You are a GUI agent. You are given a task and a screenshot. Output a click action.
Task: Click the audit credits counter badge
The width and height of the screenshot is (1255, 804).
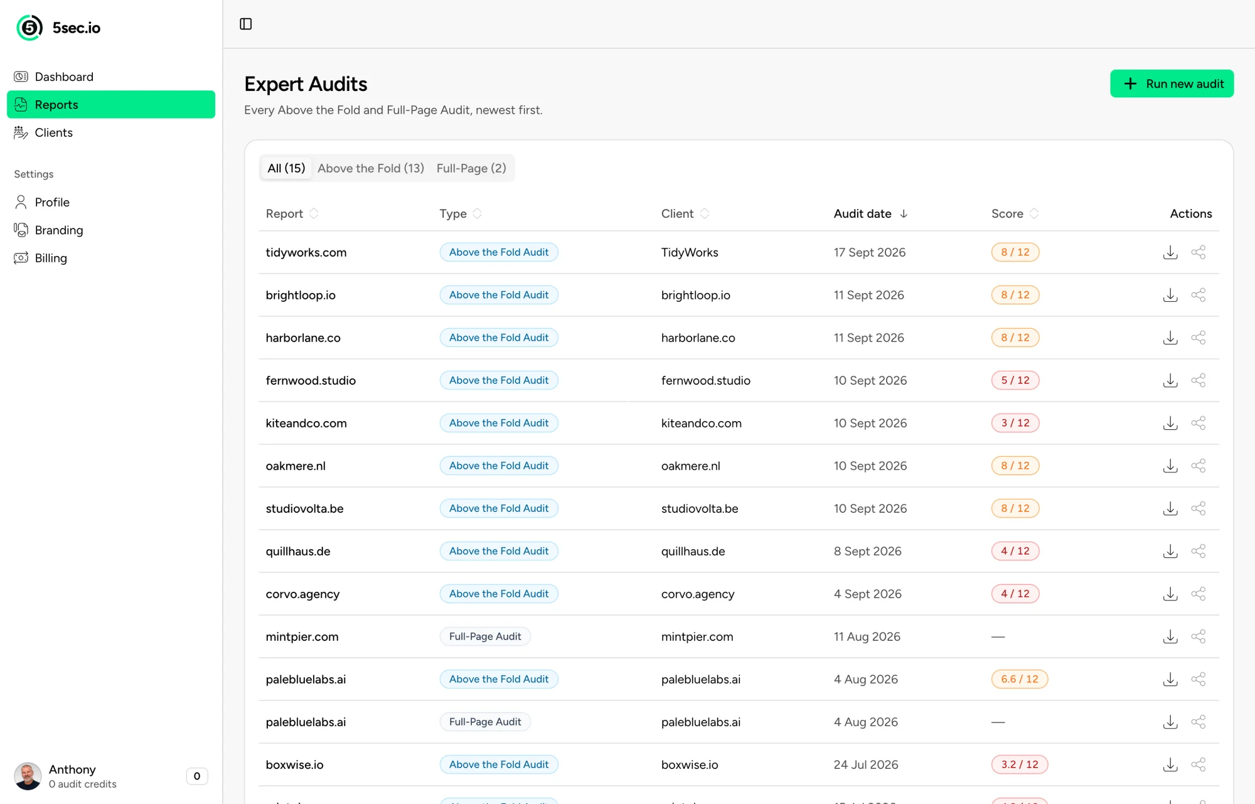[197, 776]
